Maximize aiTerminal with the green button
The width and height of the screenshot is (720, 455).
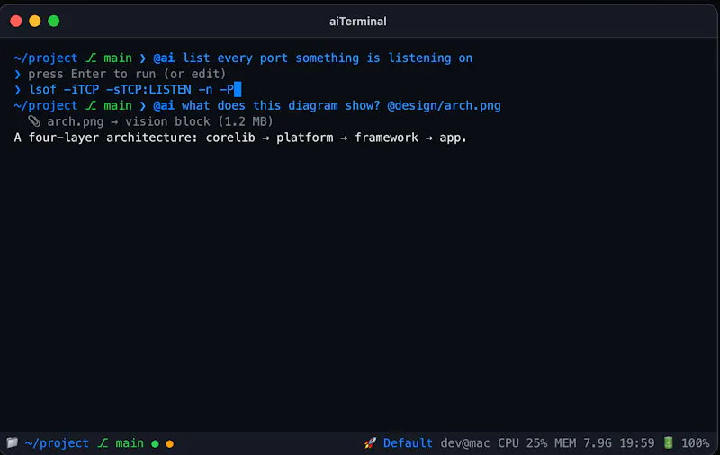[x=54, y=21]
